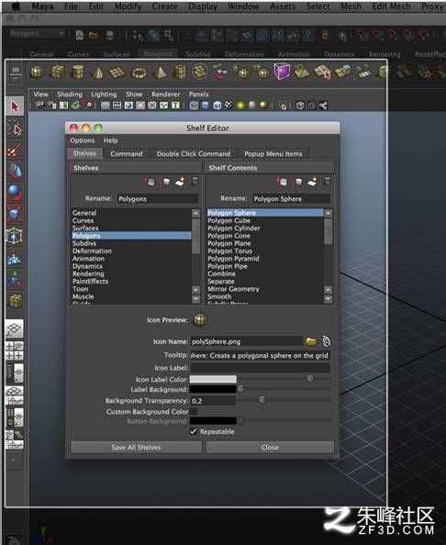Click Save All Shelves button
Screen dimensions: 446x545
(x=136, y=448)
